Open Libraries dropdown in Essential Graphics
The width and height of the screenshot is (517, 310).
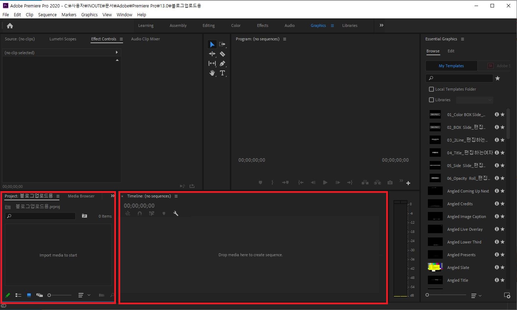click(x=474, y=100)
